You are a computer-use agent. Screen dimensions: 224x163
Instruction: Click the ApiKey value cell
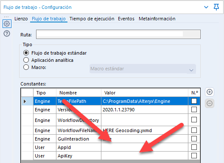point(145,155)
